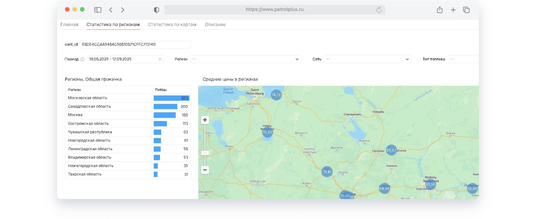This screenshot has height=219, width=536.
Task: Expand the Регион dropdown
Action: click(x=246, y=59)
